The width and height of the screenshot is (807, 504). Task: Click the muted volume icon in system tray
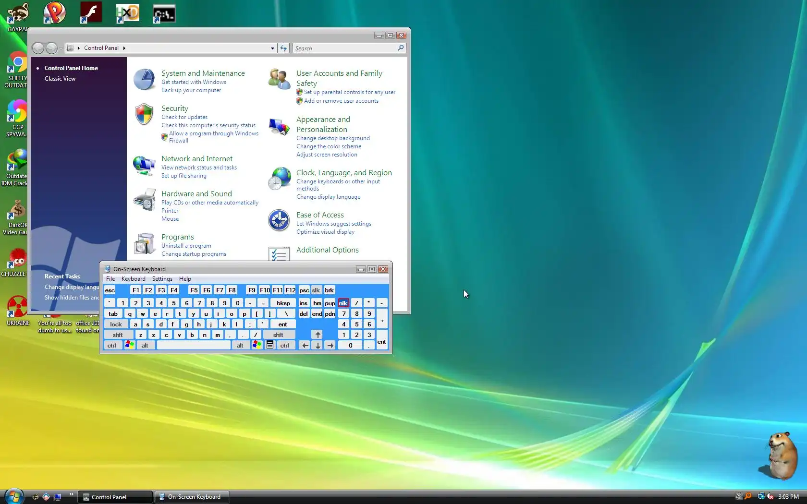(770, 496)
